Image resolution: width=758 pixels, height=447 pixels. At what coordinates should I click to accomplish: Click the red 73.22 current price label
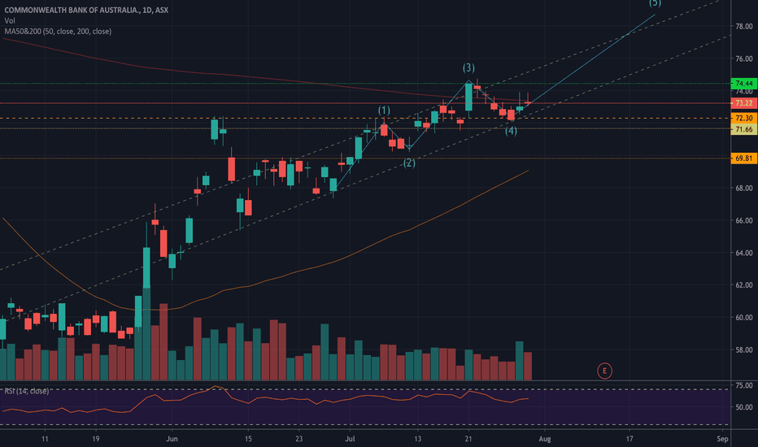743,103
